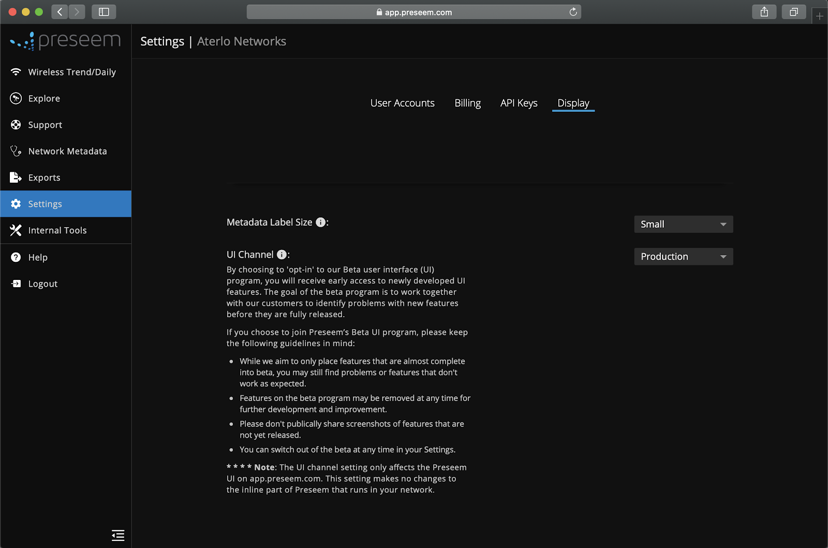Screen dimensions: 828x548
Task: Open Network Metadata in the sidebar
Action: (x=66, y=151)
